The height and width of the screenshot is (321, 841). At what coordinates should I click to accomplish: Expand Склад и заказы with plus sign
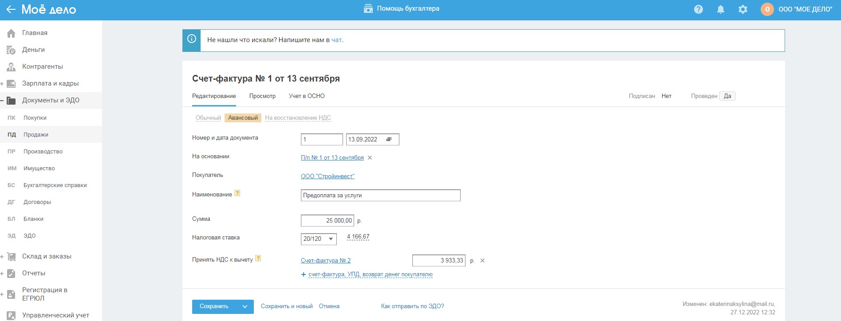2,256
